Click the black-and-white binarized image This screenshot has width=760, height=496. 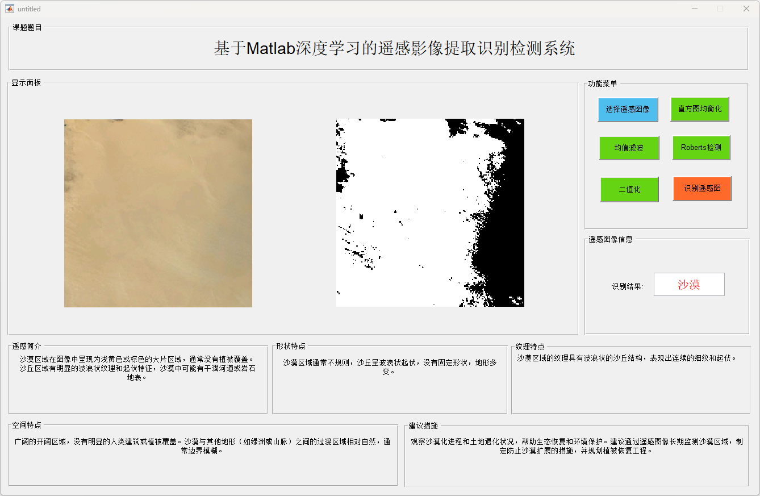click(430, 213)
